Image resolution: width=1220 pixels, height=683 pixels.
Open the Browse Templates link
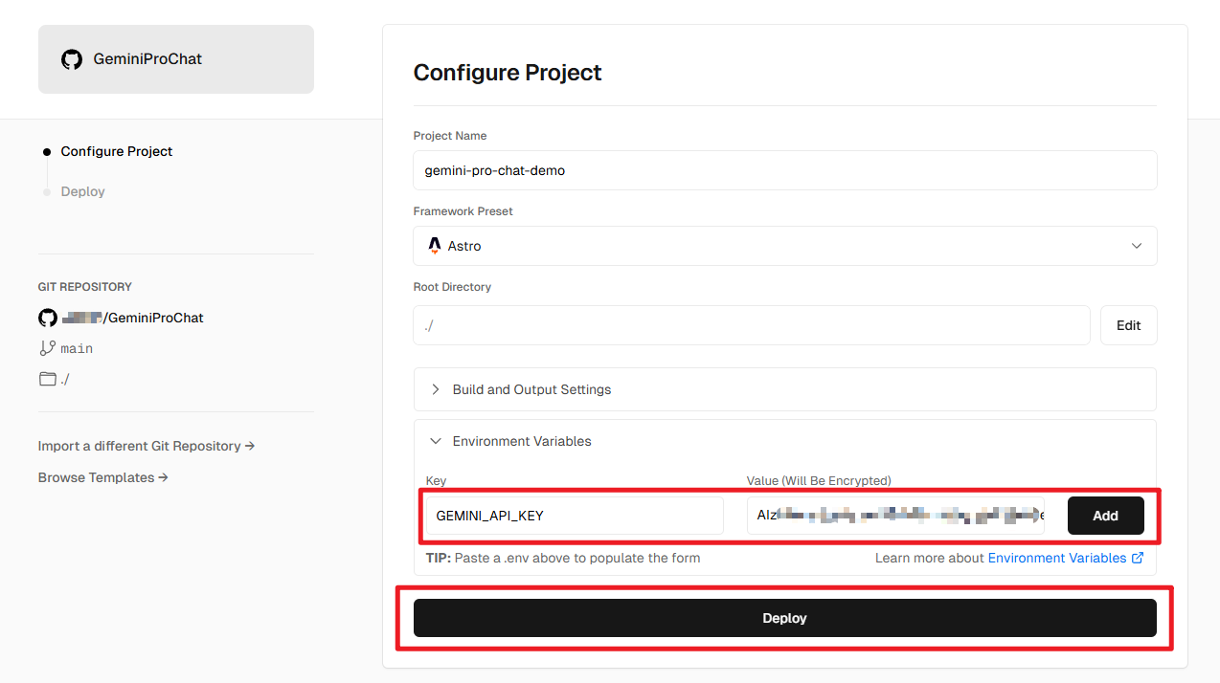pyautogui.click(x=103, y=477)
